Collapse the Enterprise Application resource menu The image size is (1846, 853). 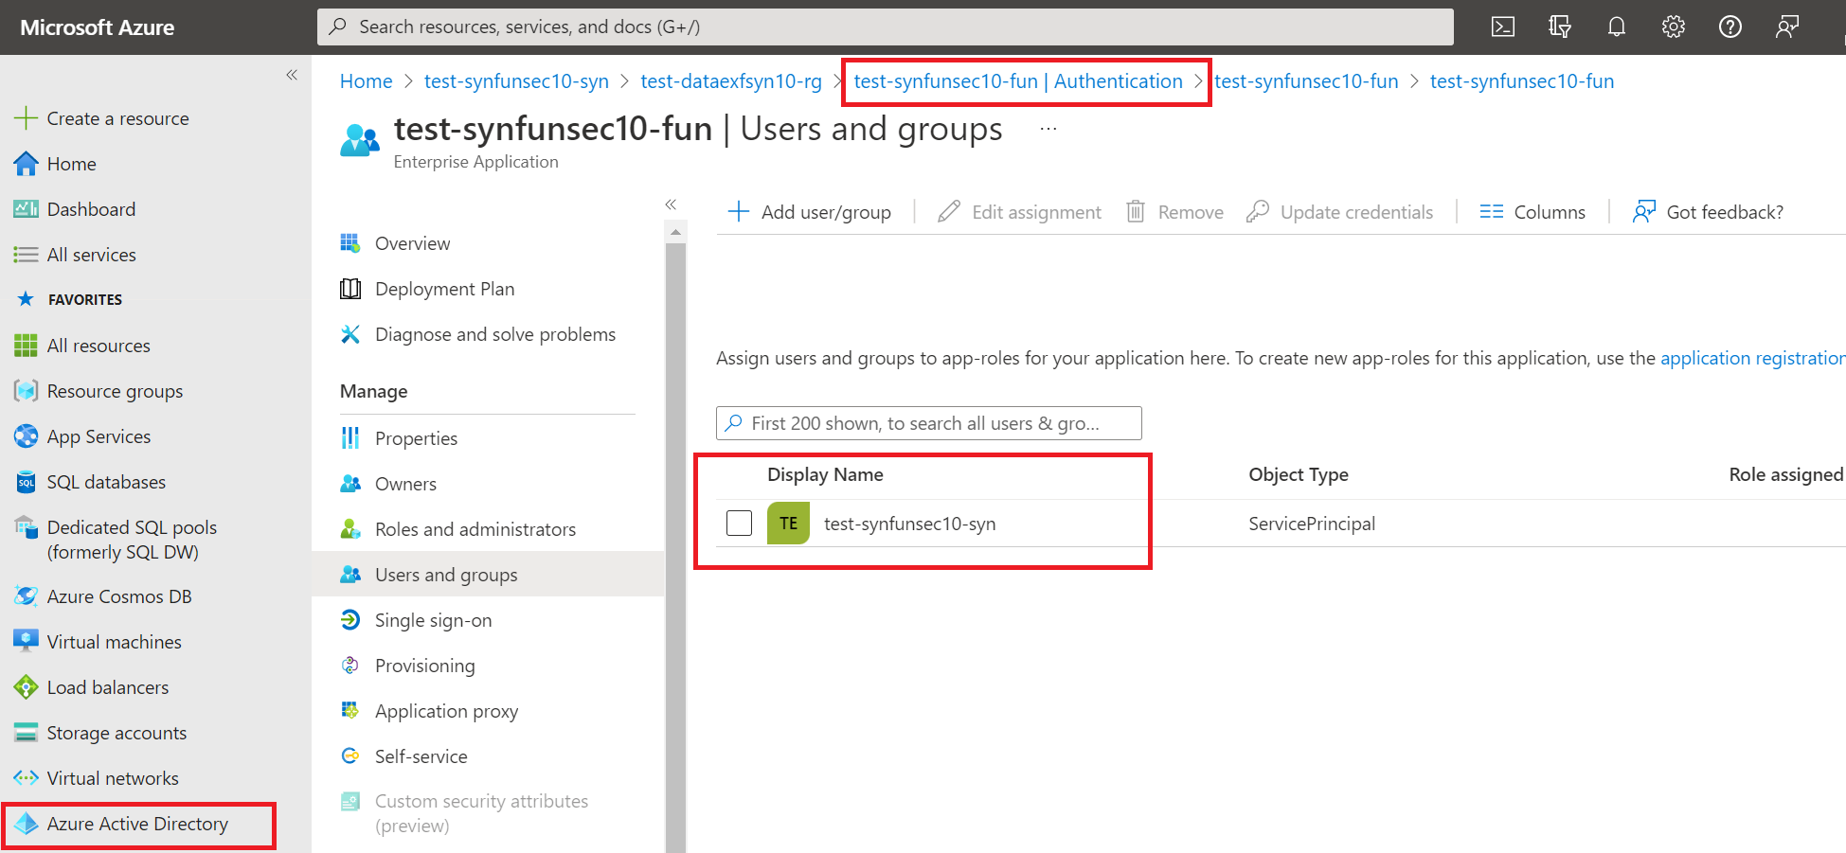click(x=671, y=204)
